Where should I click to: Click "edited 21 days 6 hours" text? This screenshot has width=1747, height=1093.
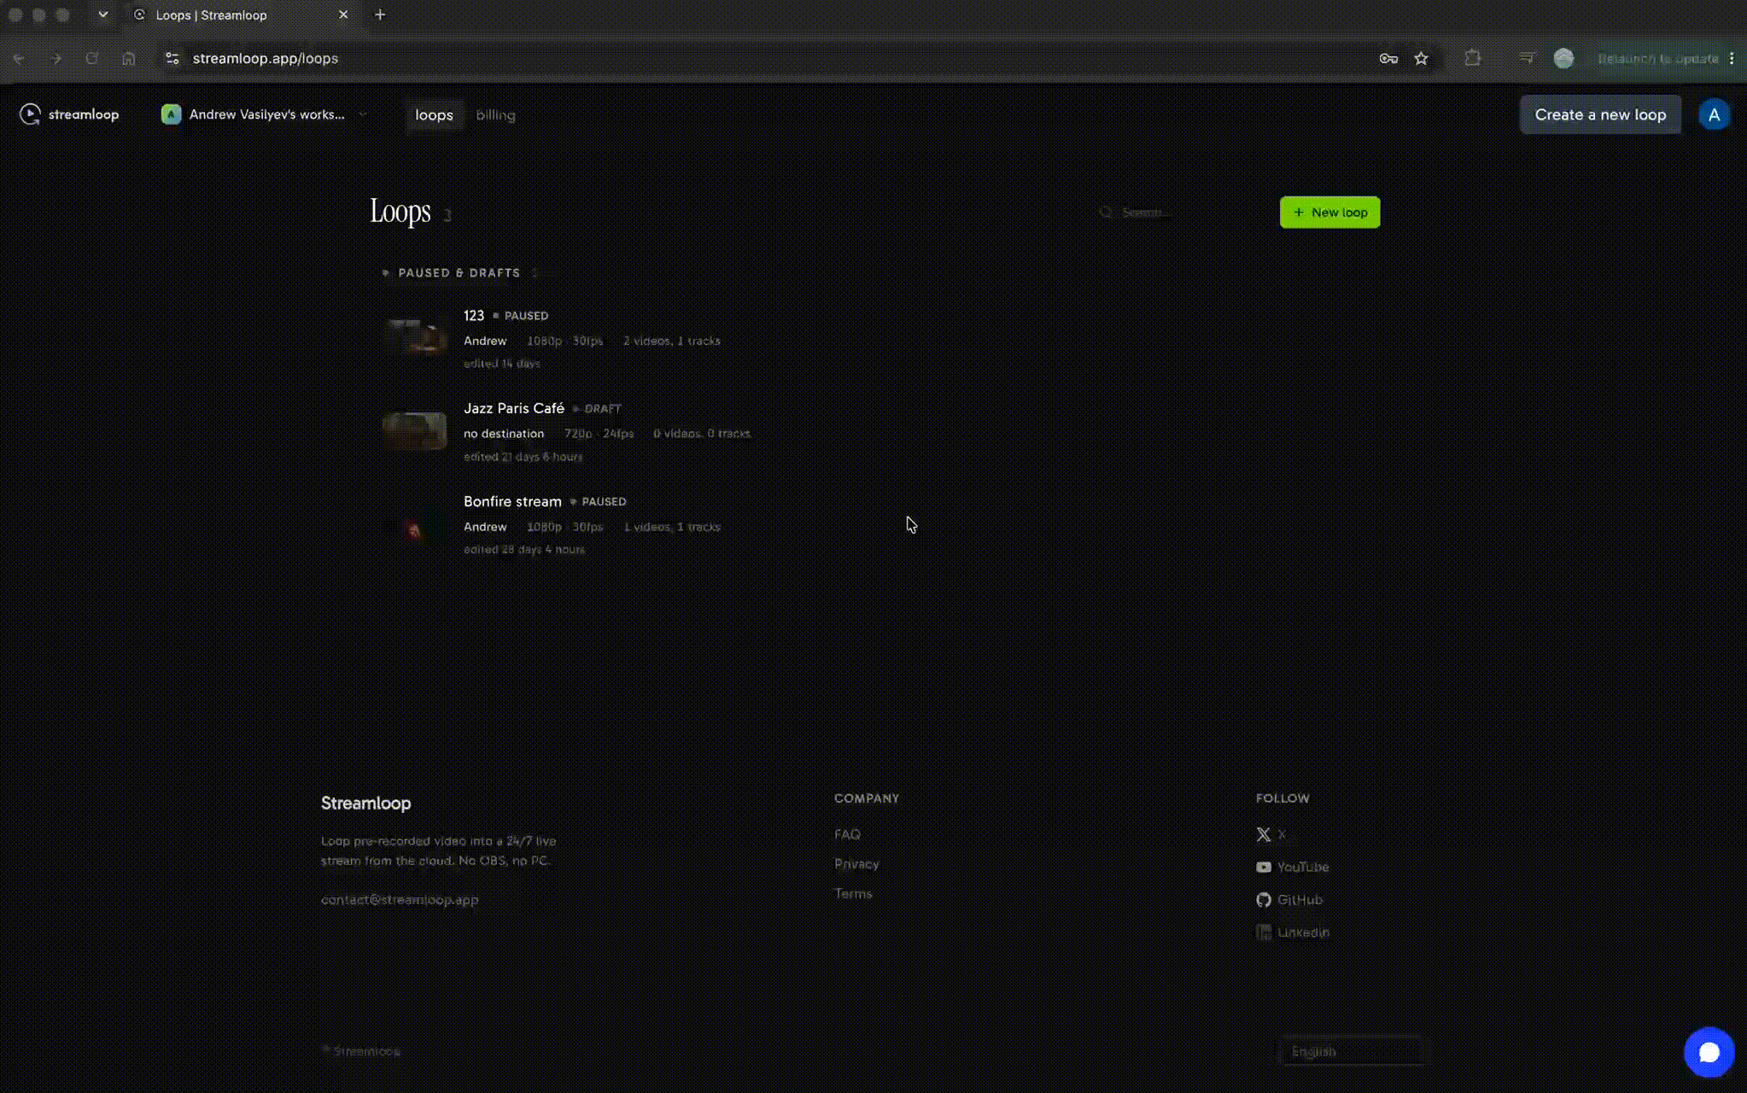(523, 456)
